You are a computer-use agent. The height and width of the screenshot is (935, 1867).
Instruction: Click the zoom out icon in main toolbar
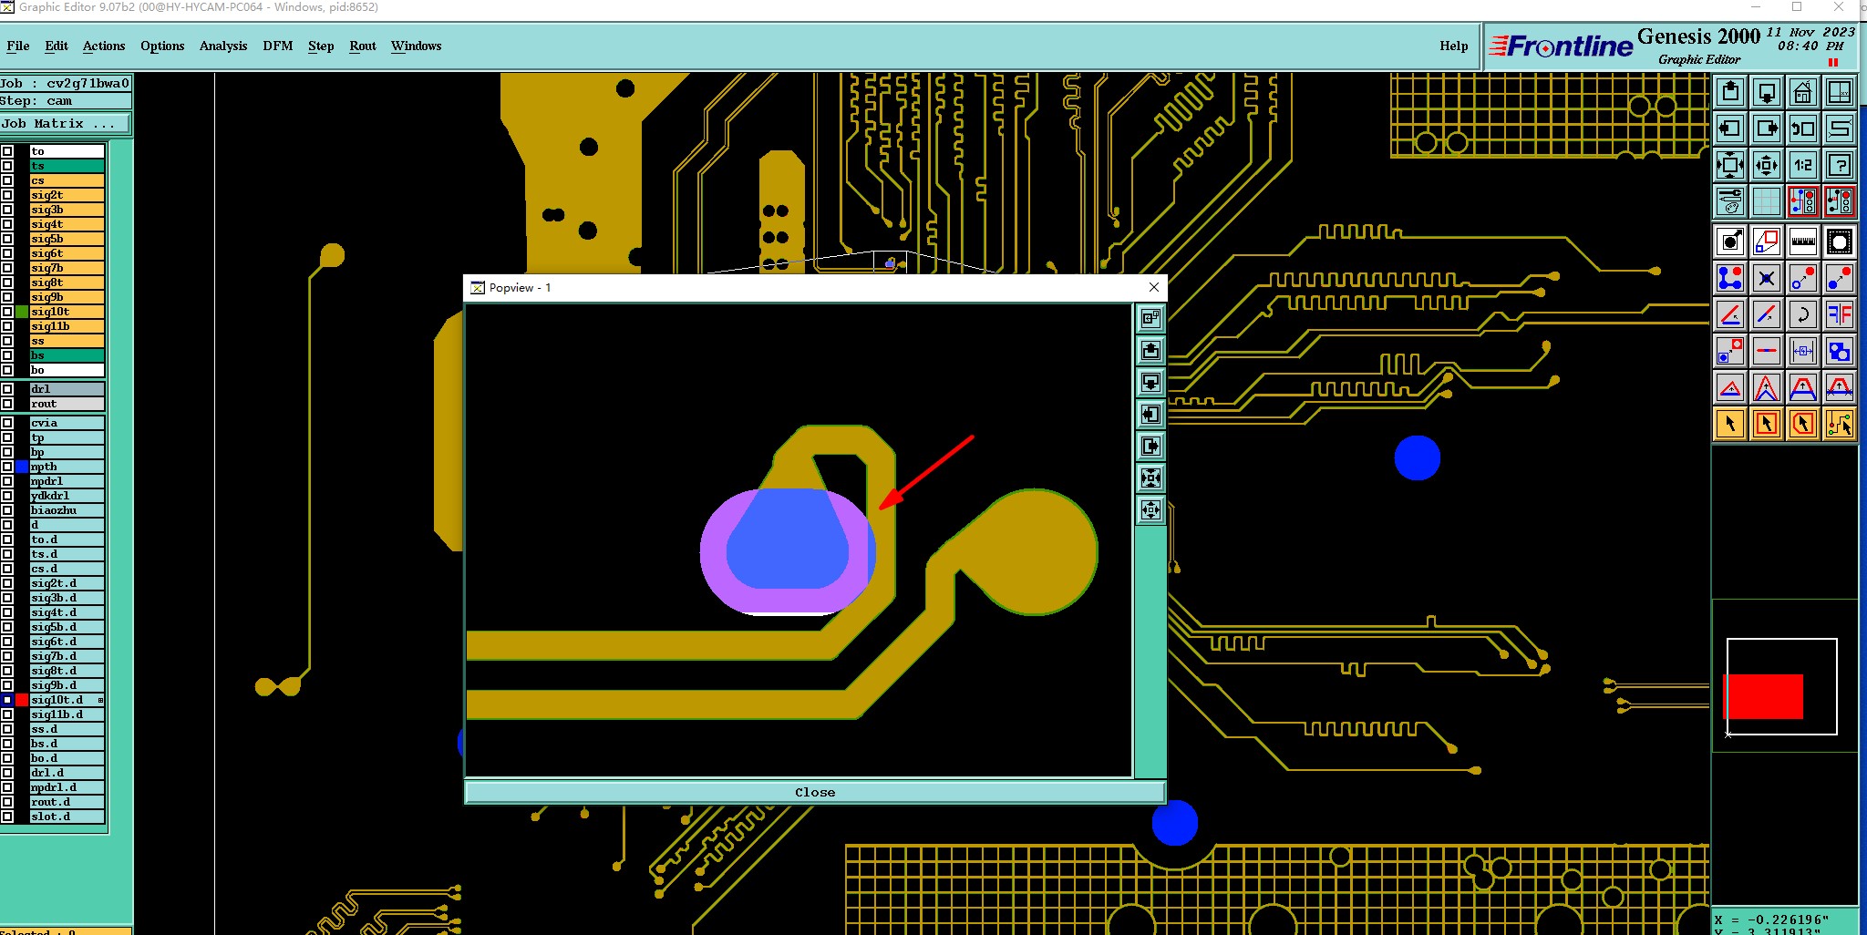[1767, 165]
